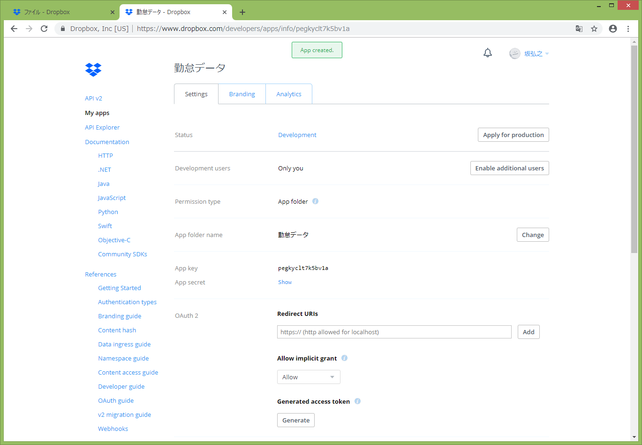Open Namespace guide
Viewport: 642px width, 445px height.
pos(123,358)
